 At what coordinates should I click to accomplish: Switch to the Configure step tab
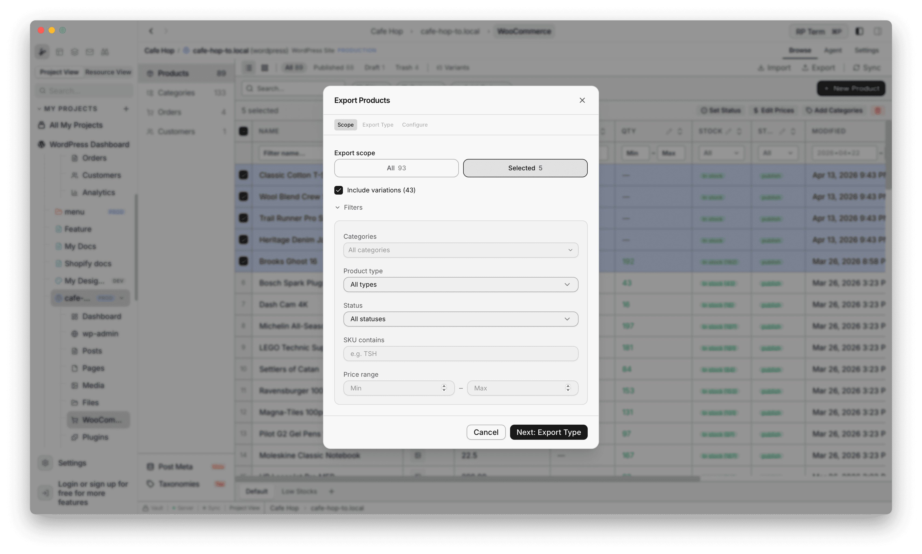tap(415, 125)
